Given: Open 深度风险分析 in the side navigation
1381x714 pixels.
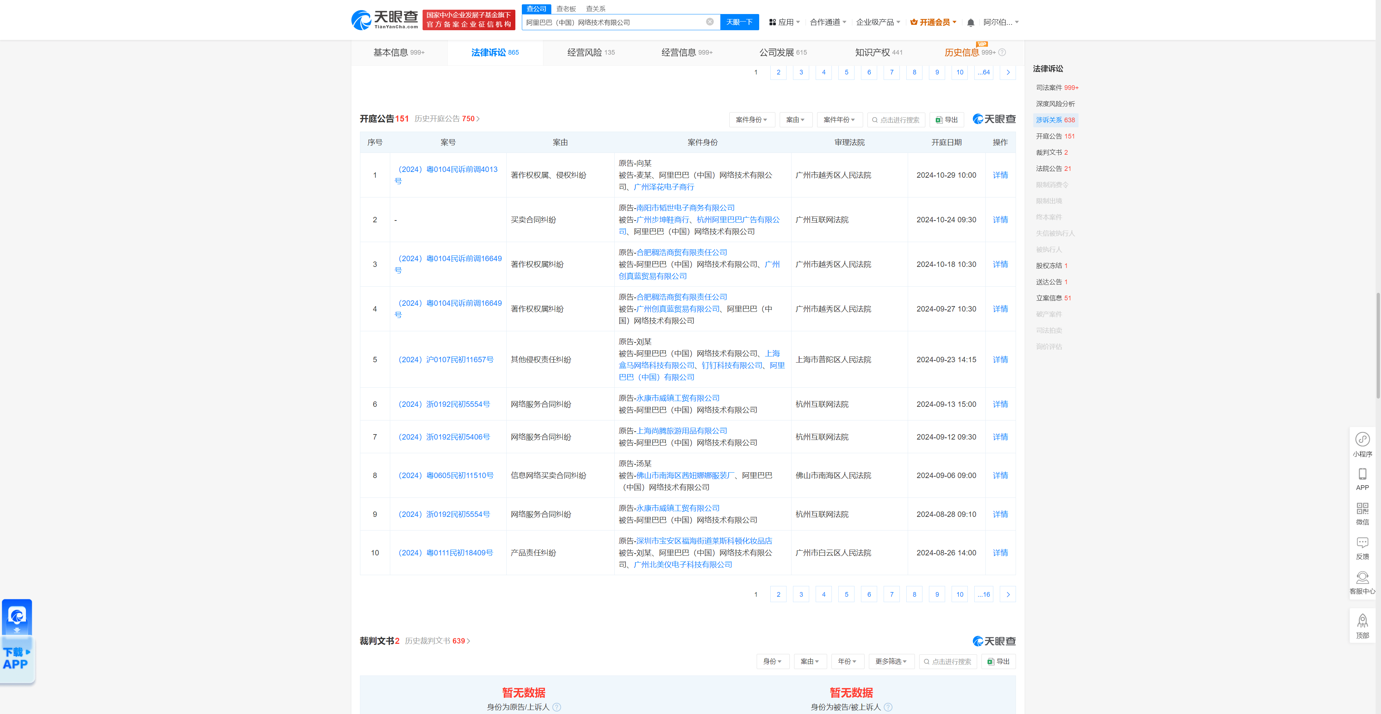Looking at the screenshot, I should click(x=1055, y=104).
